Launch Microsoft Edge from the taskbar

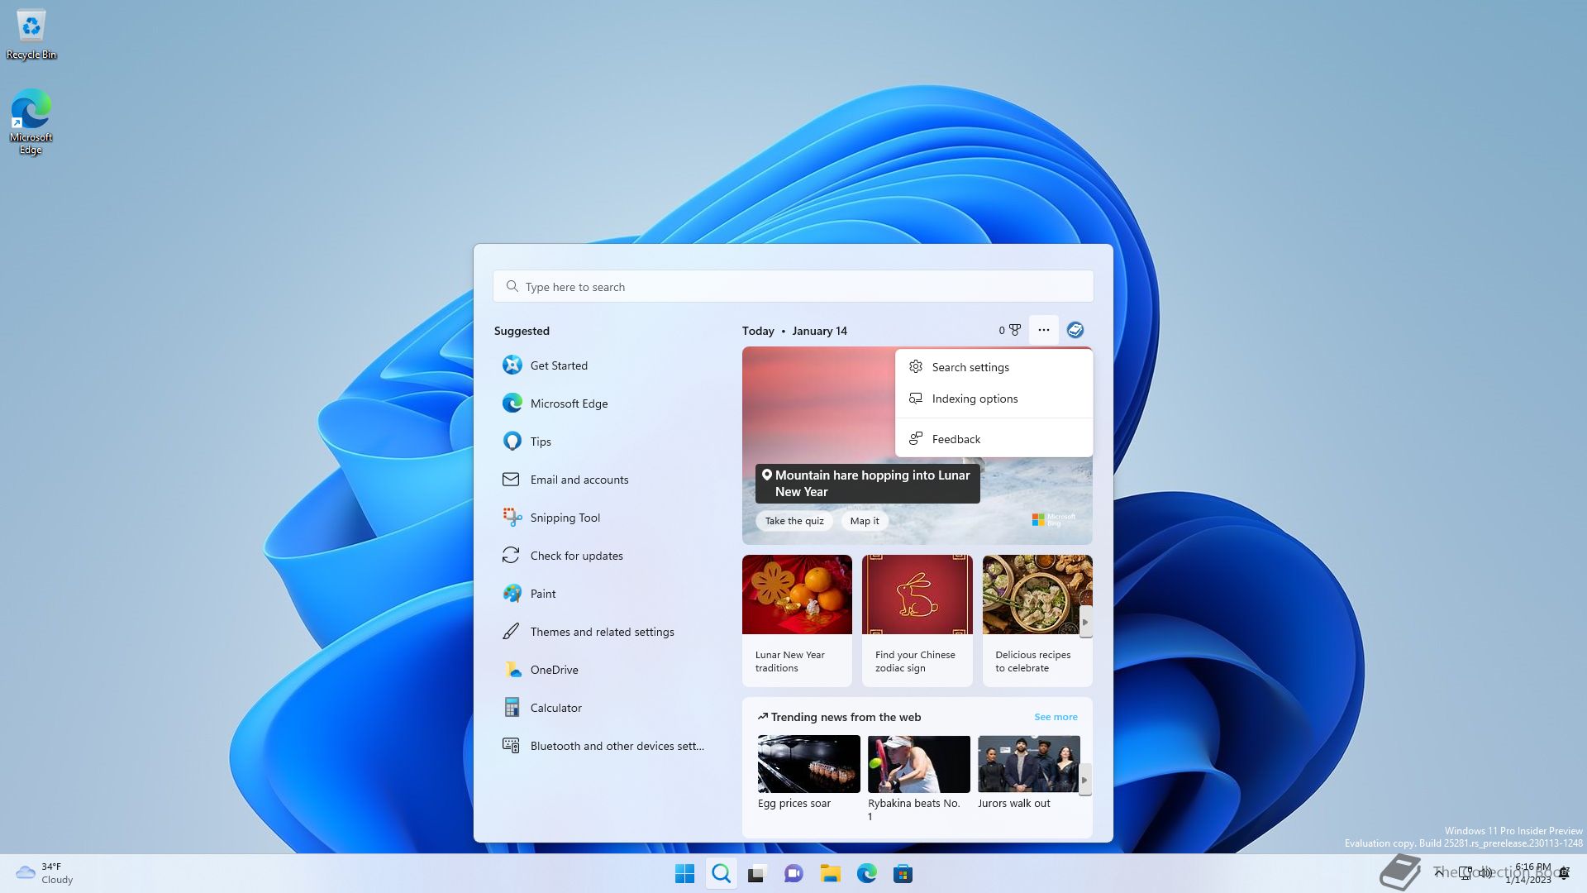866,873
